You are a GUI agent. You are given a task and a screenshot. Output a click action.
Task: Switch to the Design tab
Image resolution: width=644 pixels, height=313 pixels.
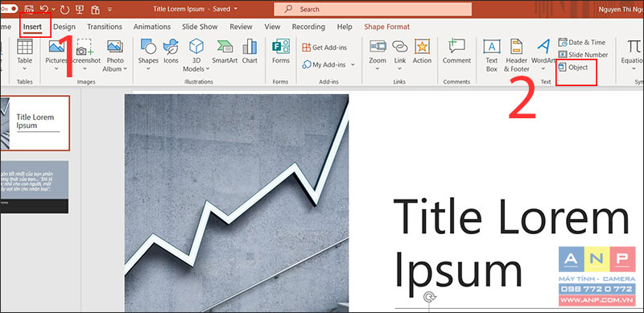(x=64, y=27)
